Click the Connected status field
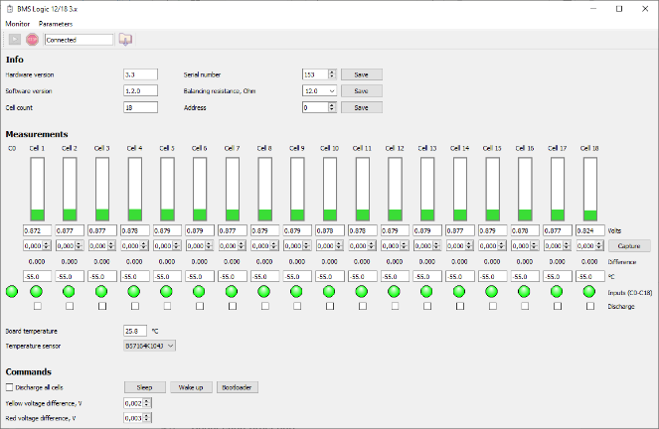The width and height of the screenshot is (659, 429). point(79,40)
